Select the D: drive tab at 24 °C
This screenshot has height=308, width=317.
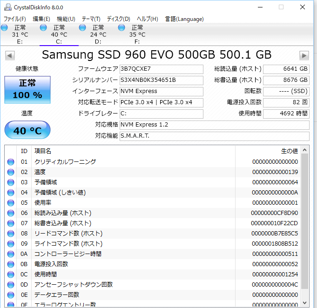pos(98,34)
